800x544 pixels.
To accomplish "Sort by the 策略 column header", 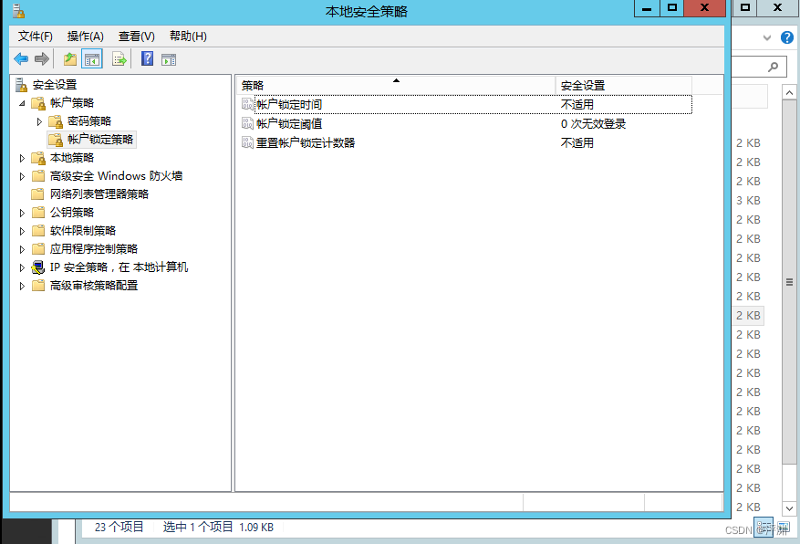I will click(x=396, y=85).
